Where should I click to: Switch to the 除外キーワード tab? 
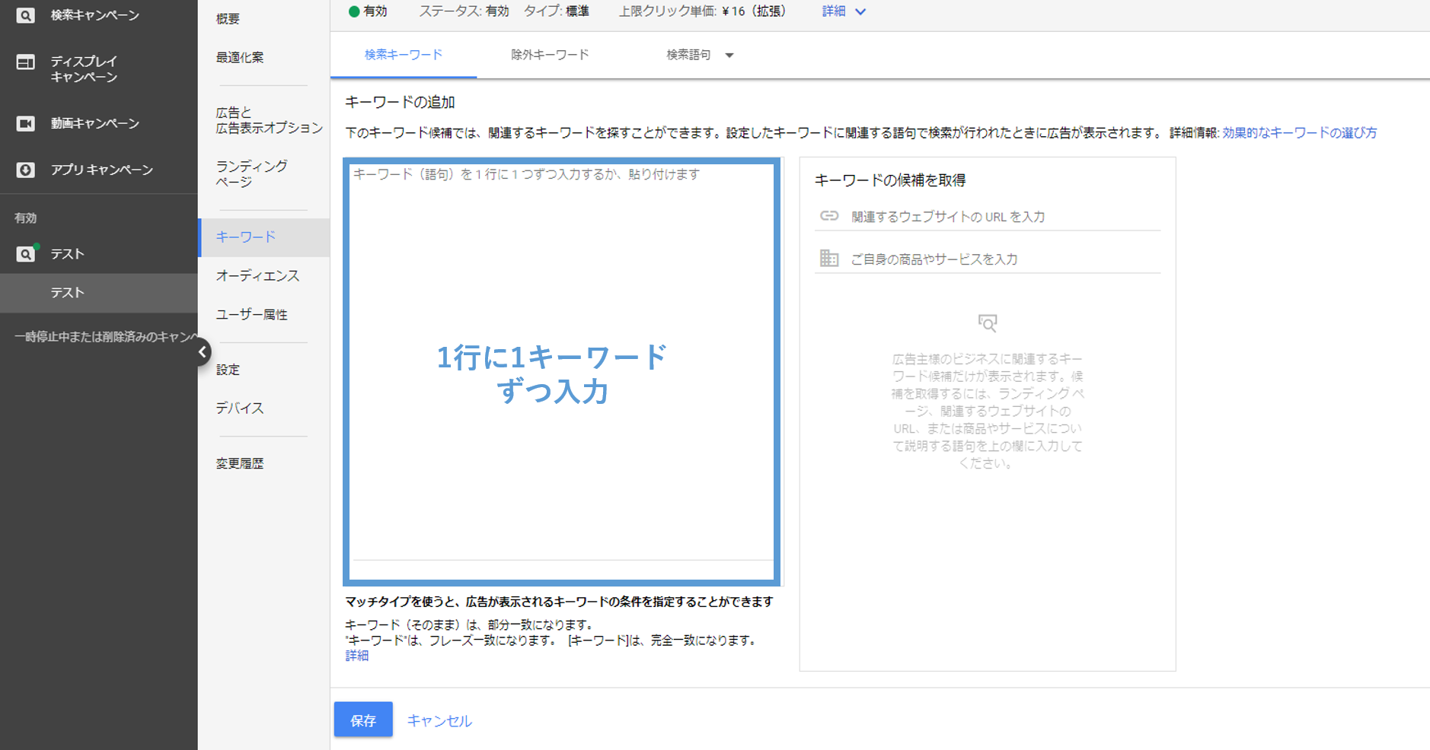click(550, 55)
